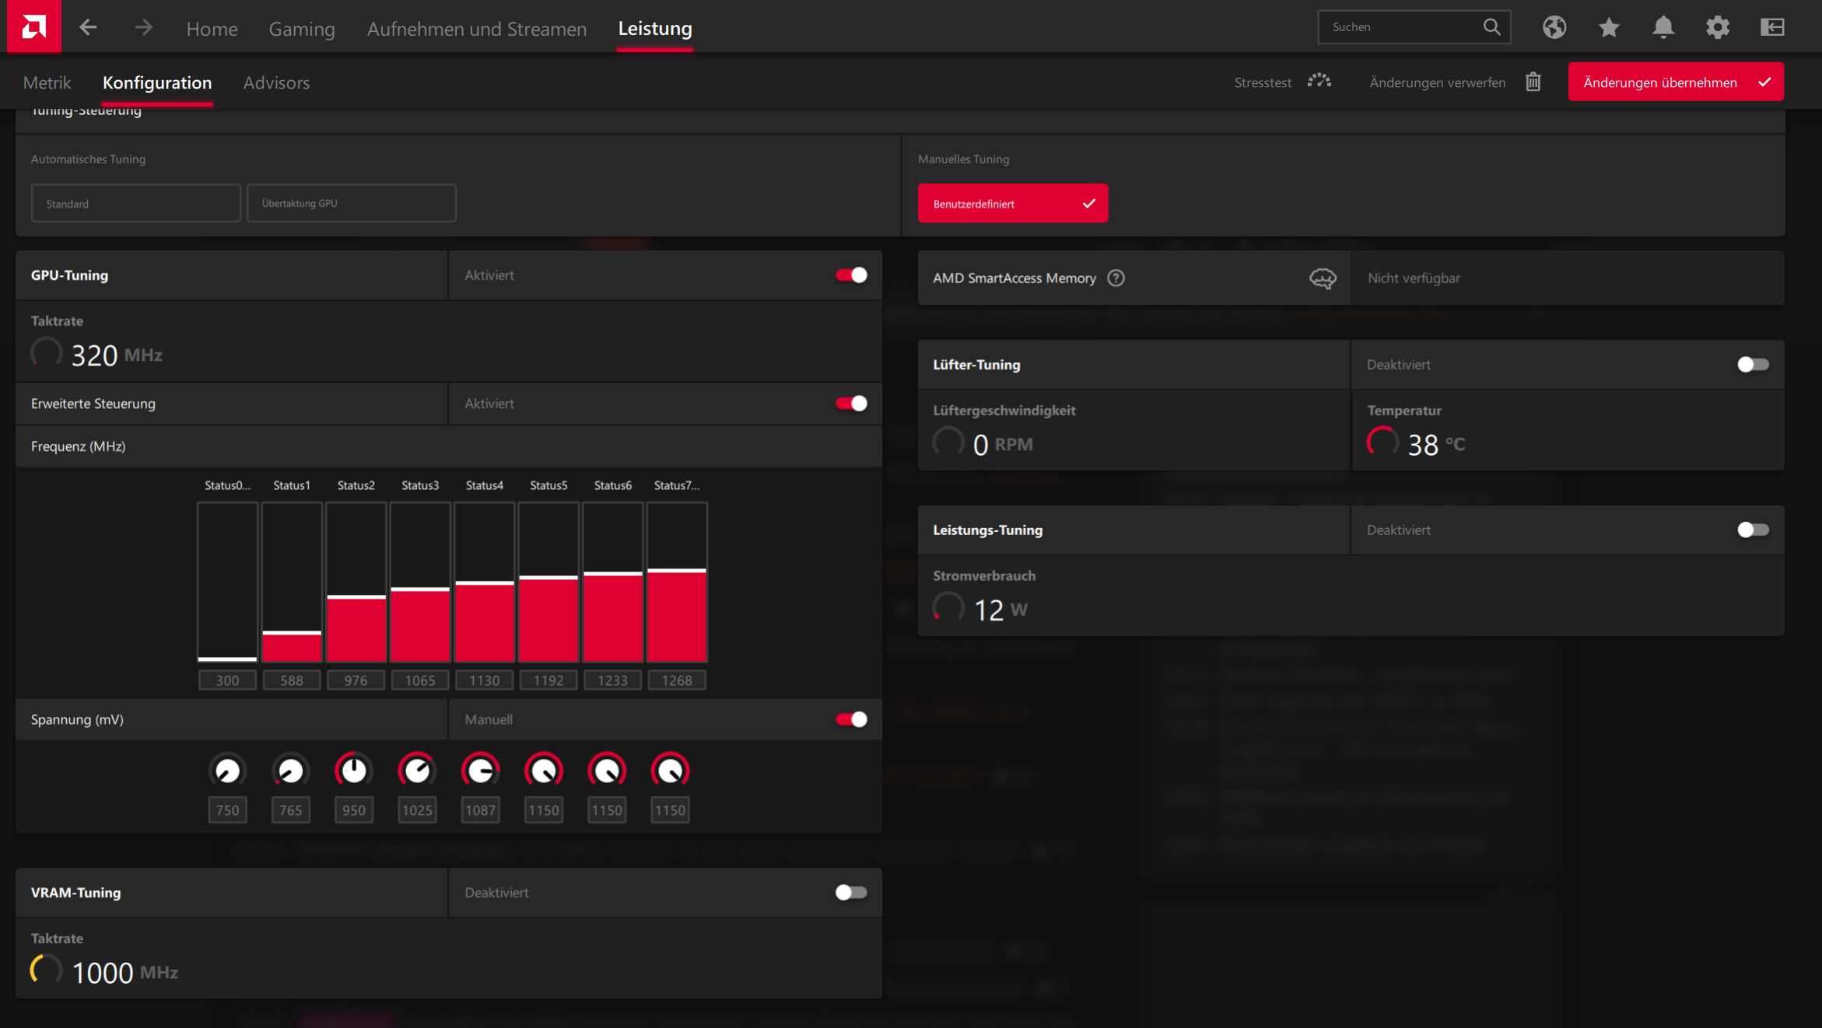Click the Status4 frequency slider bar
Image resolution: width=1822 pixels, height=1028 pixels.
pos(484,582)
